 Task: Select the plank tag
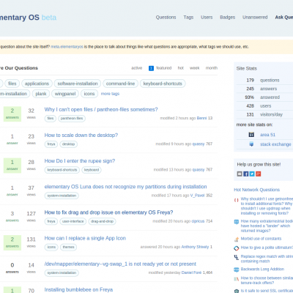(41, 94)
